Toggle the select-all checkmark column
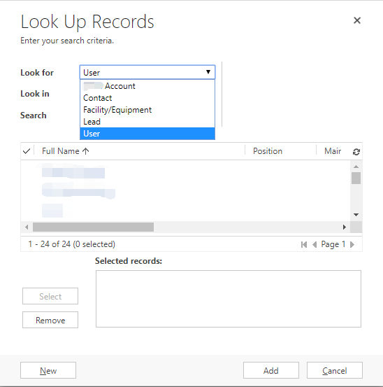The image size is (383, 387). tap(27, 150)
